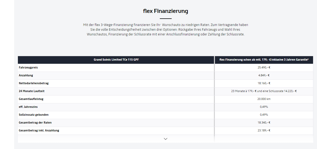Select the 20.000 km mileage value

264,99
